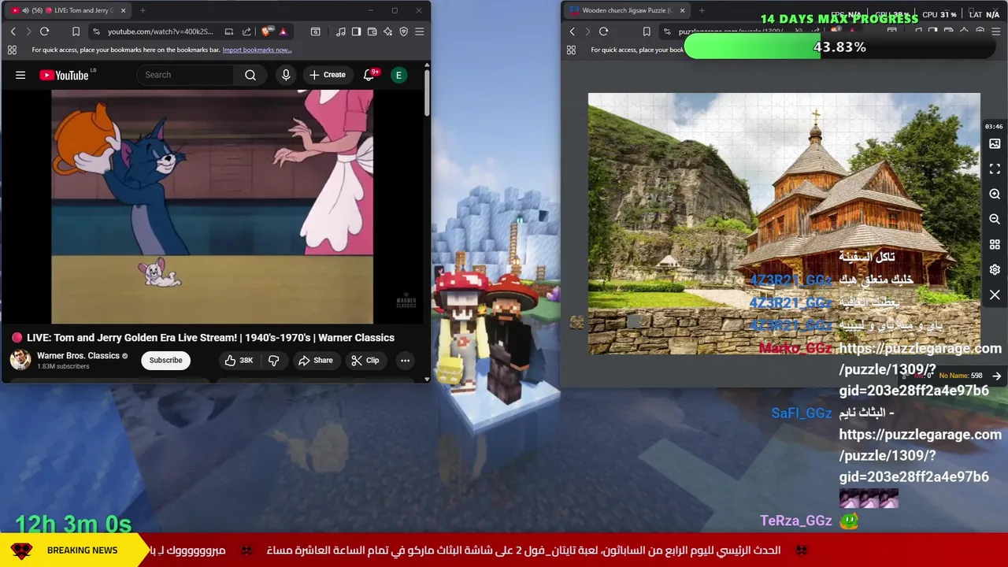Open the YouTube guide hamburger menu
The width and height of the screenshot is (1008, 567).
point(20,75)
